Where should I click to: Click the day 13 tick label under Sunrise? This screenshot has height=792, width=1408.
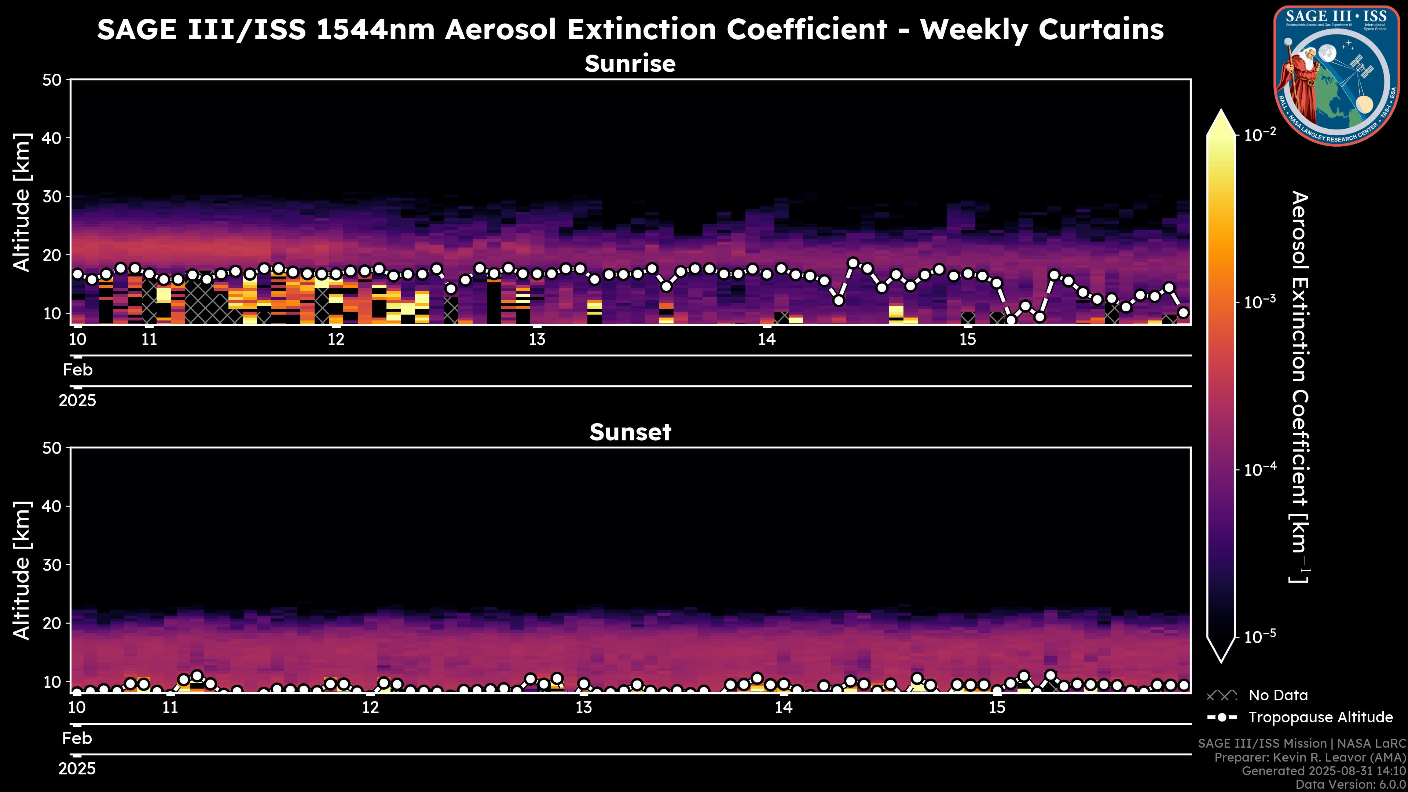pos(537,340)
